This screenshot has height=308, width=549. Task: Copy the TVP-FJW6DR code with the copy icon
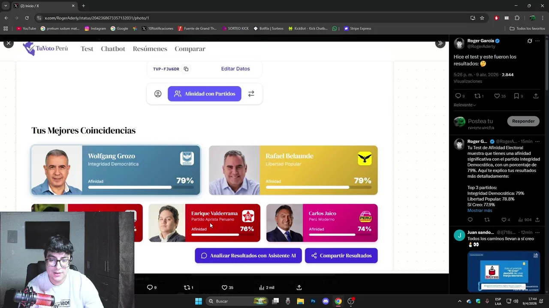point(186,69)
